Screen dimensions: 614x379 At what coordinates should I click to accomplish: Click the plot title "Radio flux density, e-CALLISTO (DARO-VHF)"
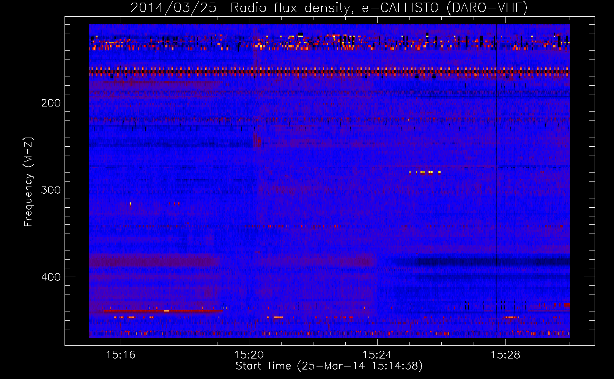coord(379,8)
